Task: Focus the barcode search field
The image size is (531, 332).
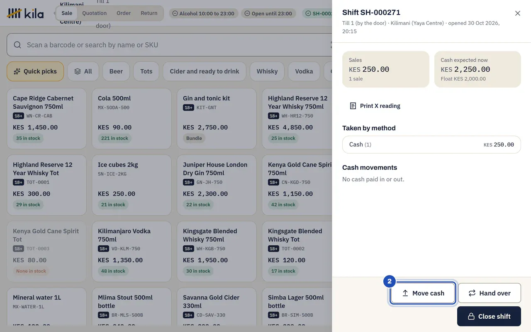Action: click(x=169, y=45)
